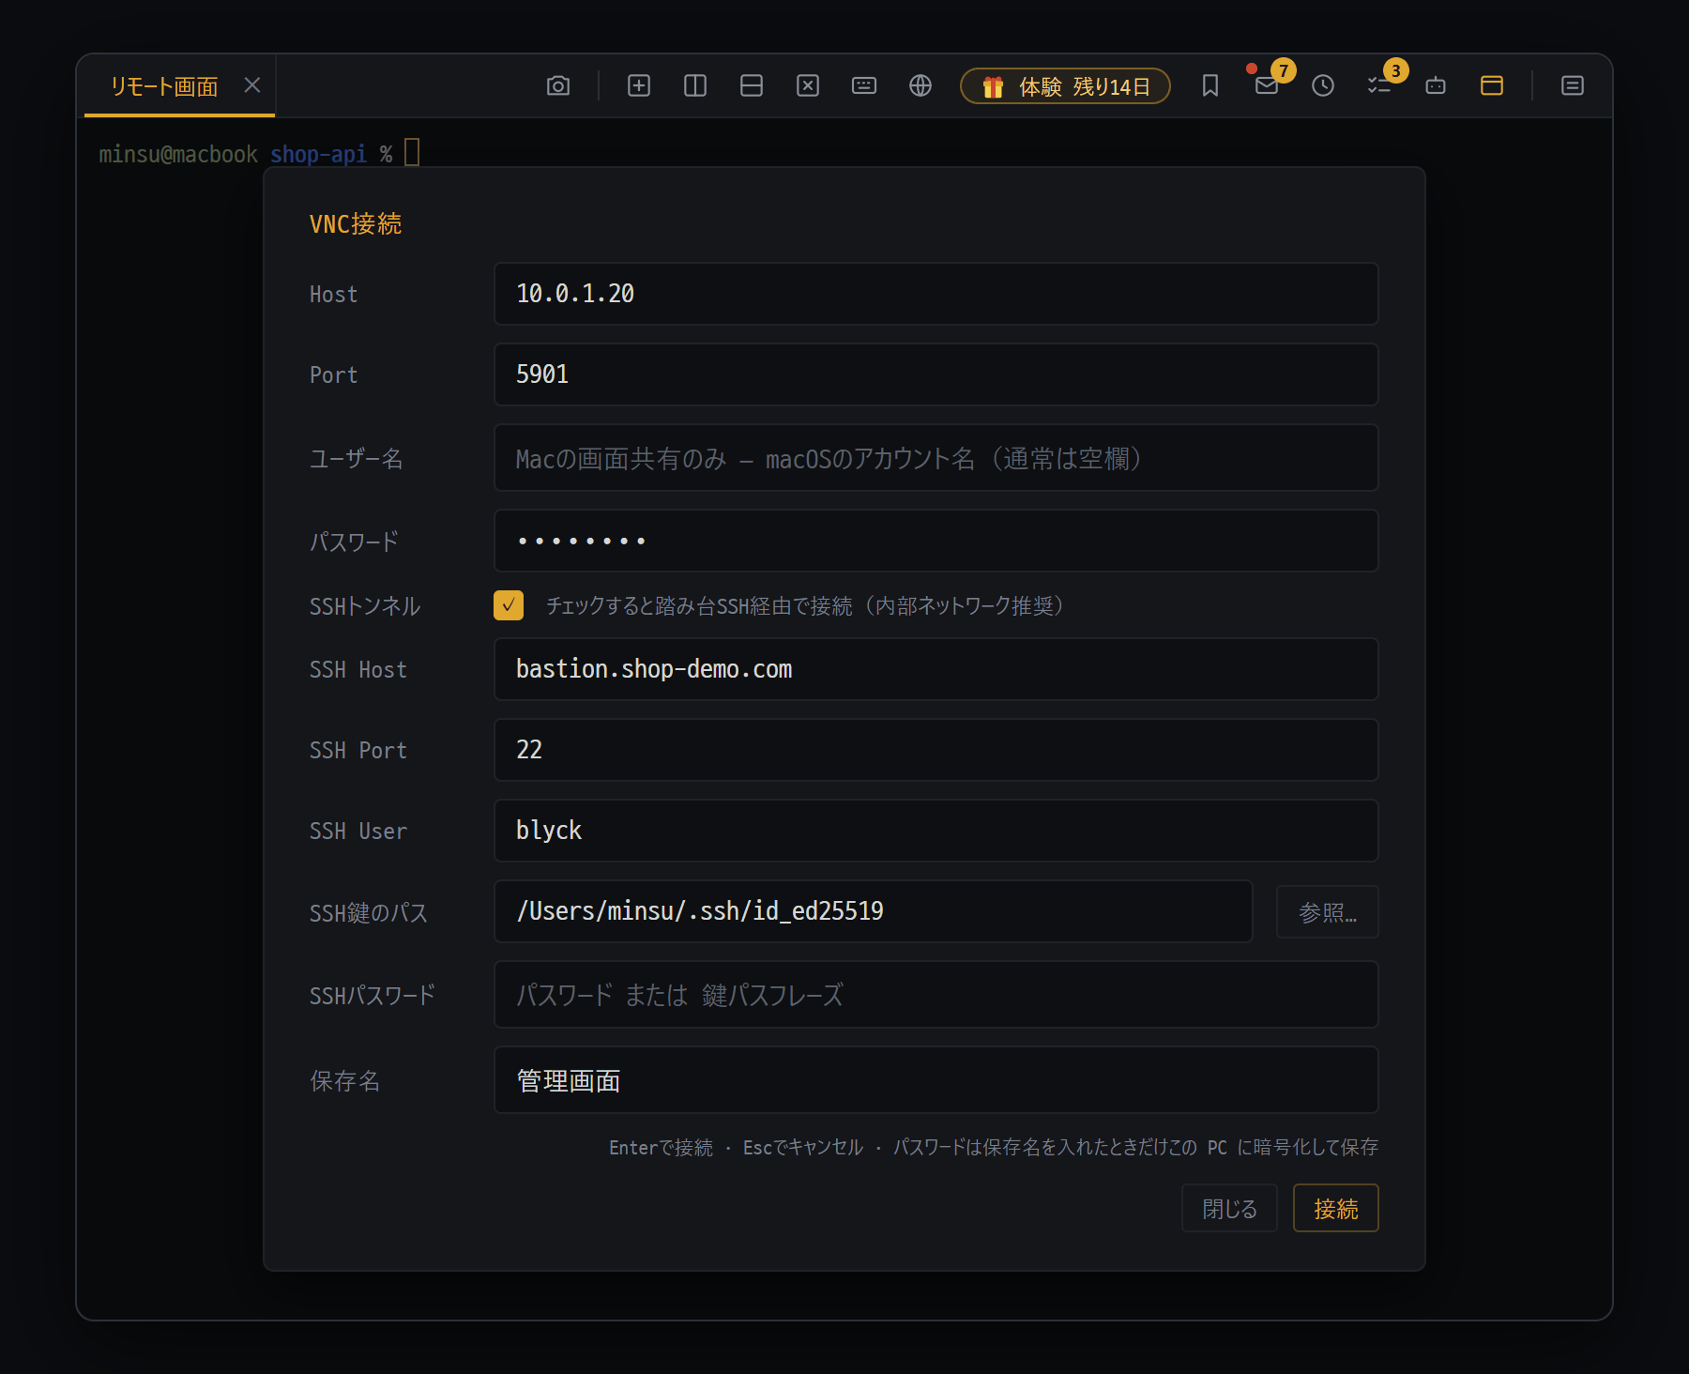Edit the SSH Port field 22
1689x1374 pixels.
coord(936,750)
